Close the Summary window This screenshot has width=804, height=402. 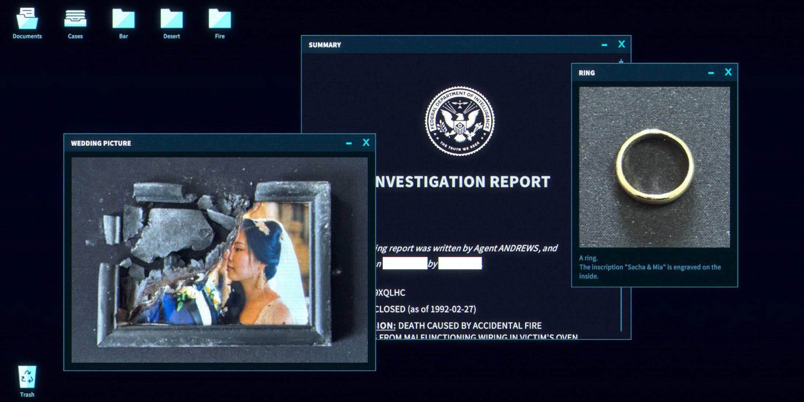pos(621,44)
